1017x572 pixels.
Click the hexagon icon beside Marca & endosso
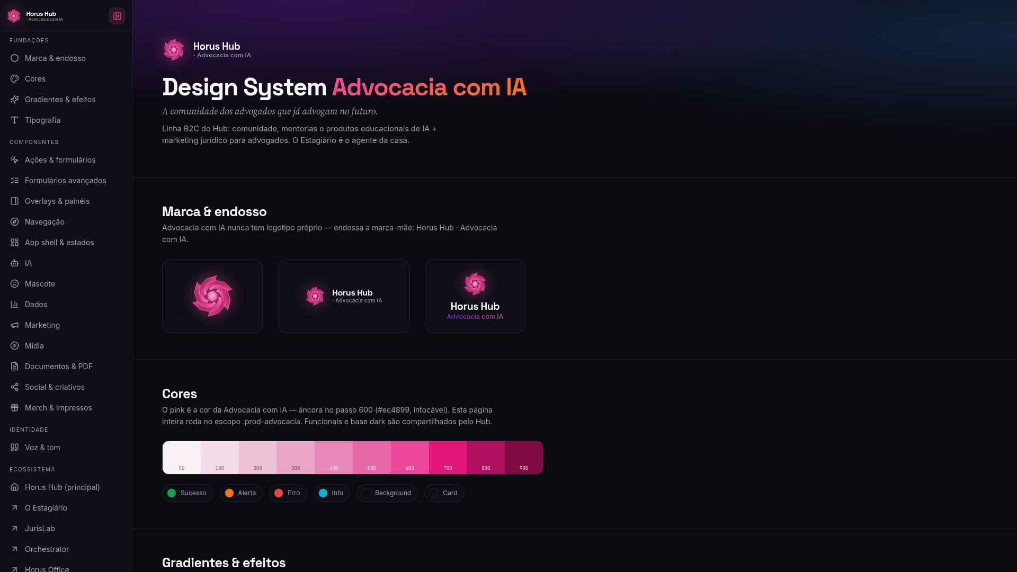14,58
